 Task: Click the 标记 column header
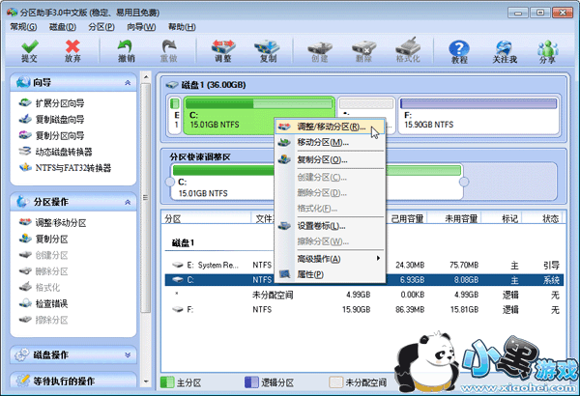coord(502,218)
